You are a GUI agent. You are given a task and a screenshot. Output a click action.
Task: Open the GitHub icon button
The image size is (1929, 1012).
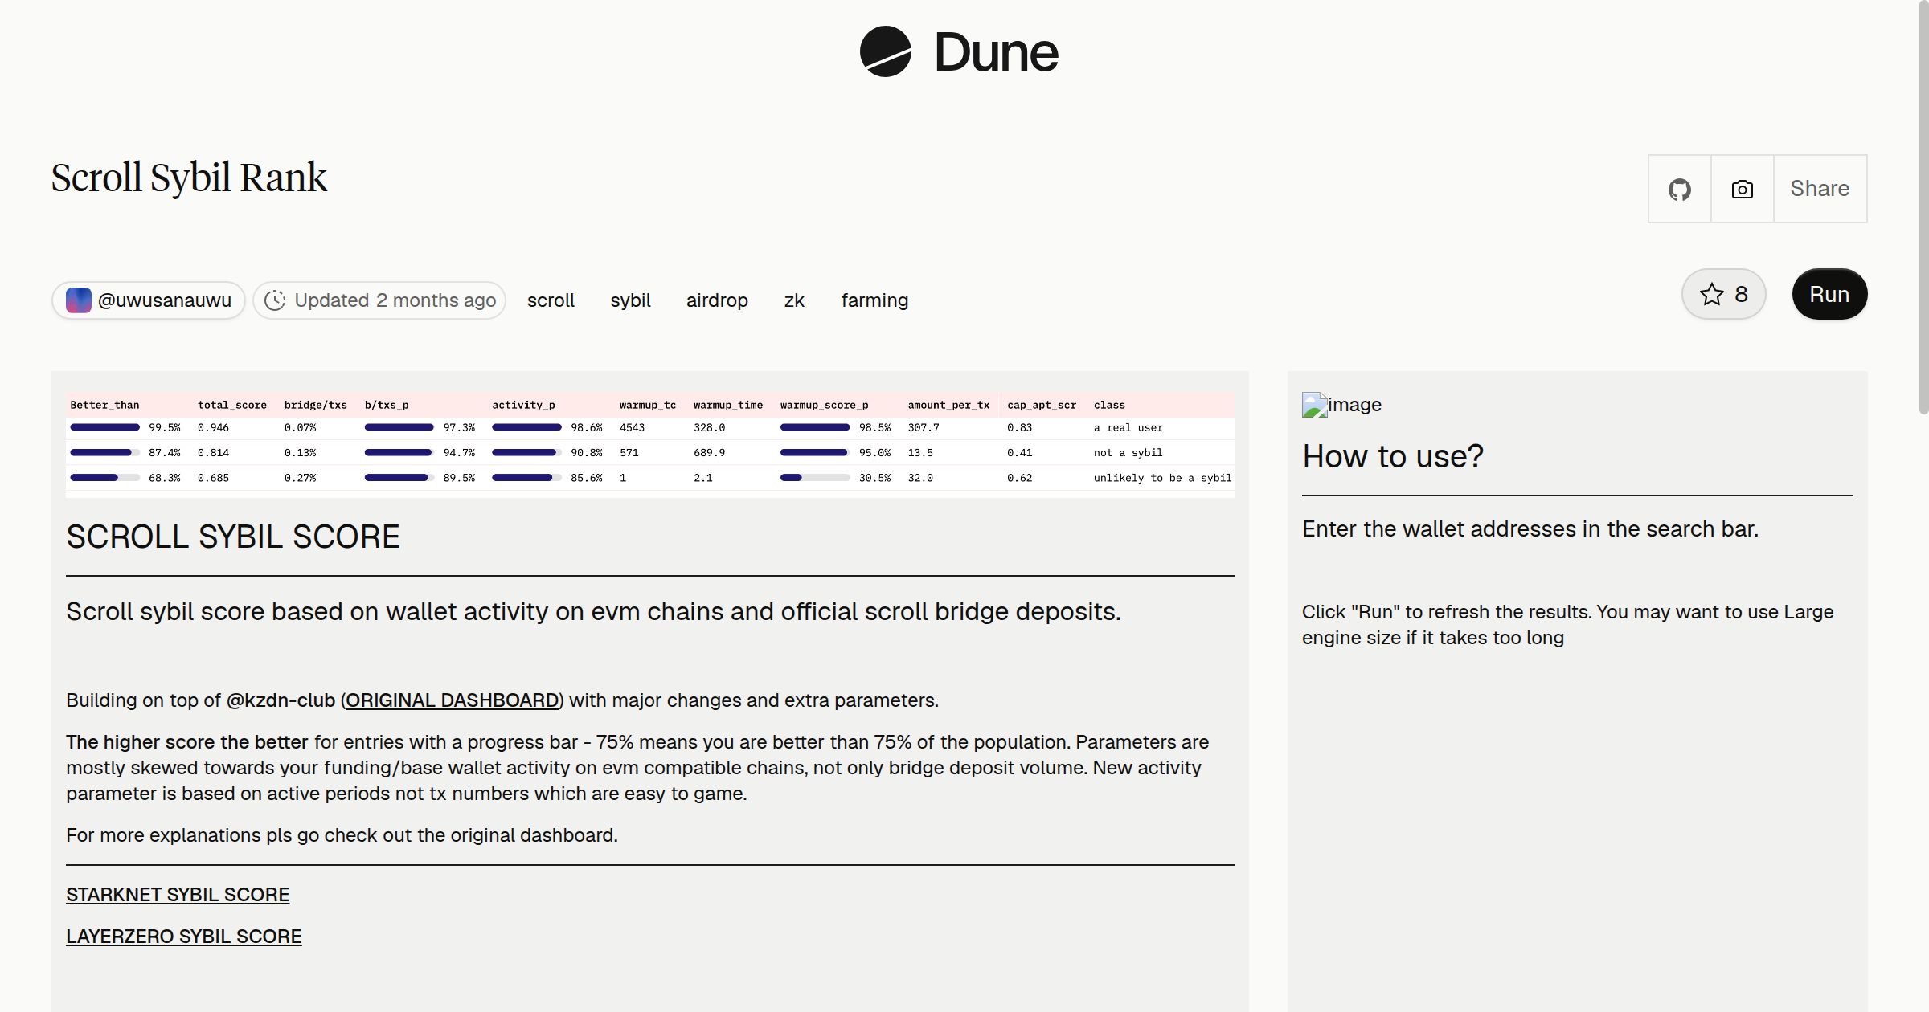[1680, 189]
